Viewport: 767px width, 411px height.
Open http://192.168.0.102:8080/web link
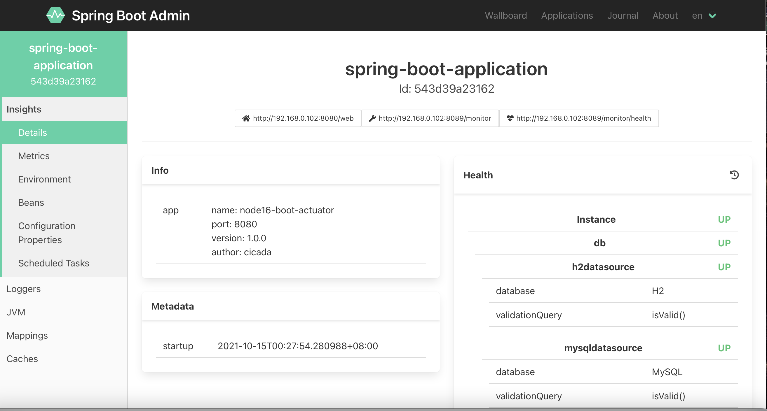pyautogui.click(x=298, y=118)
